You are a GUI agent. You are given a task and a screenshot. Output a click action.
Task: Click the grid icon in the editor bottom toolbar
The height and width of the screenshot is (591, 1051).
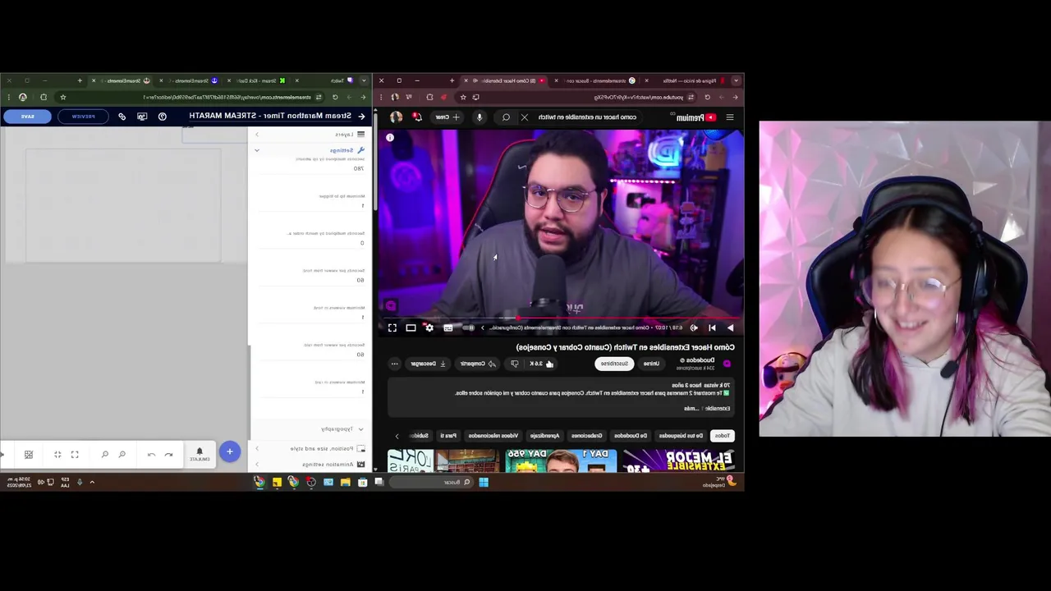[x=29, y=454]
